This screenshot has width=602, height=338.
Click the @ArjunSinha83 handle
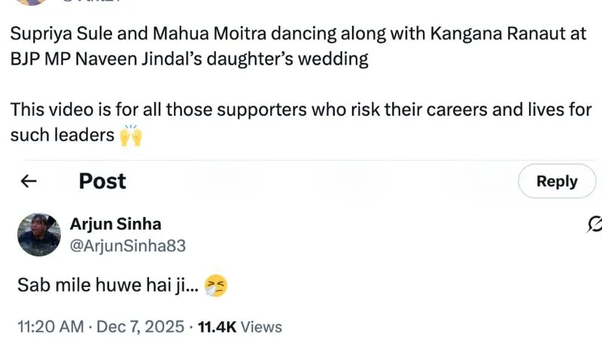127,246
